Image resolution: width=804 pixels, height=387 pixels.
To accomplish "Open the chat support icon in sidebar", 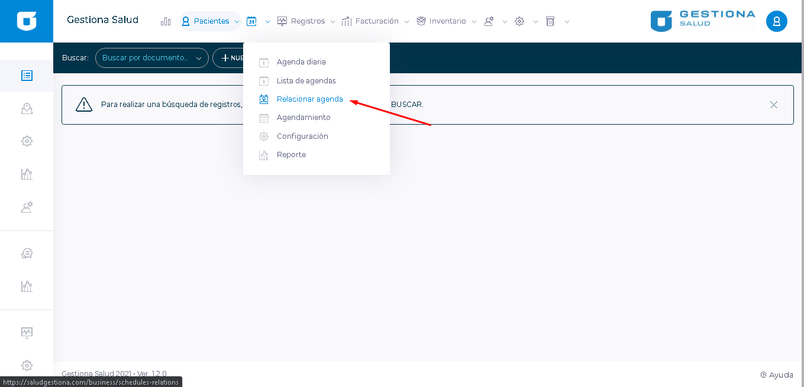I will [27, 253].
